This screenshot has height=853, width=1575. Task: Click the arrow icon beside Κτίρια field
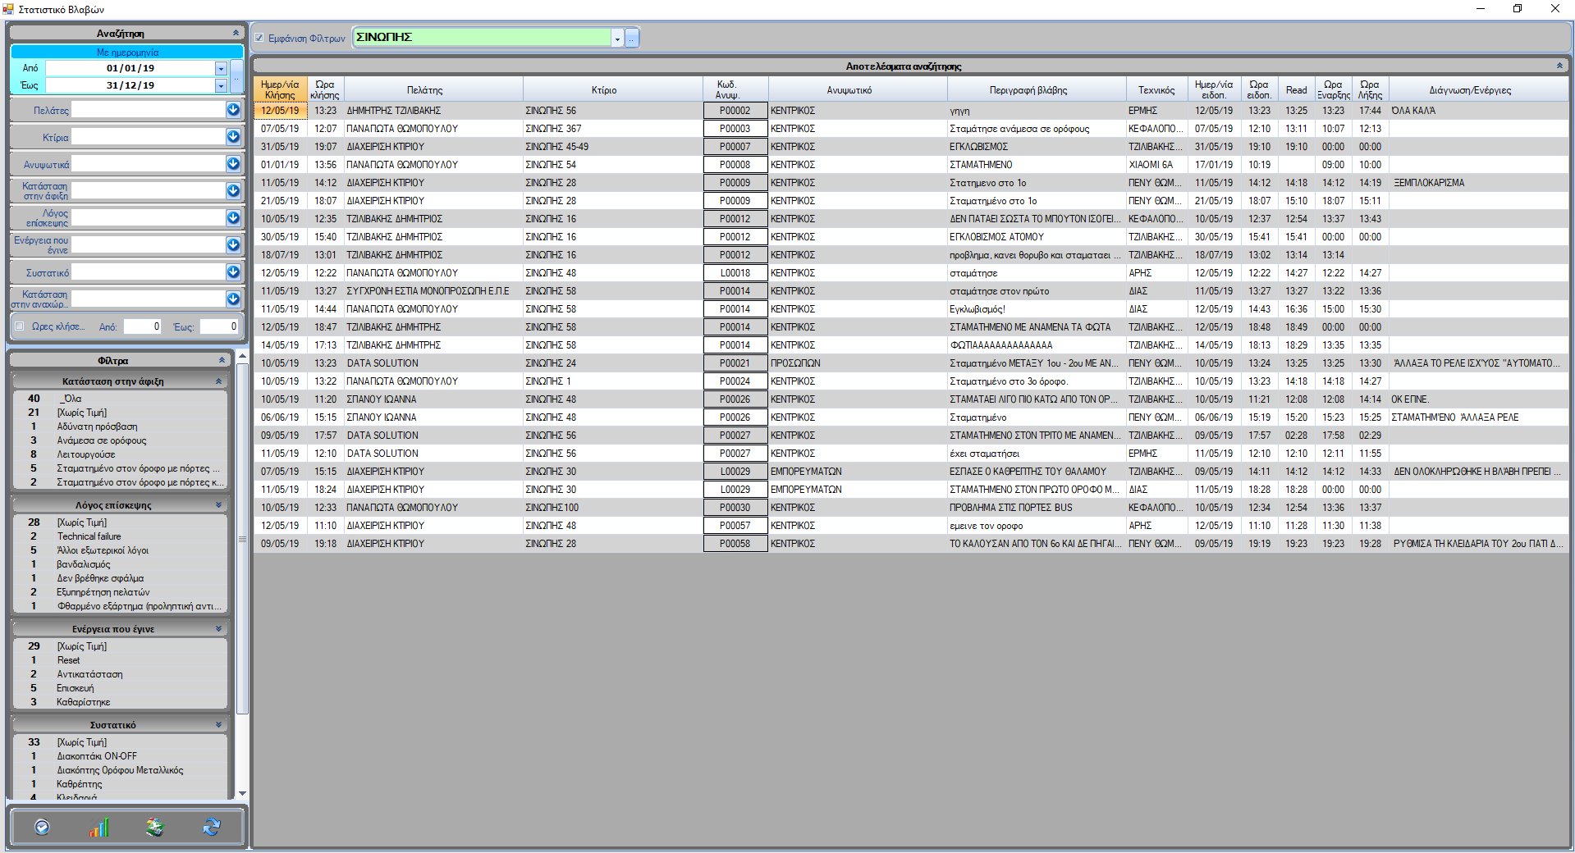pos(233,137)
